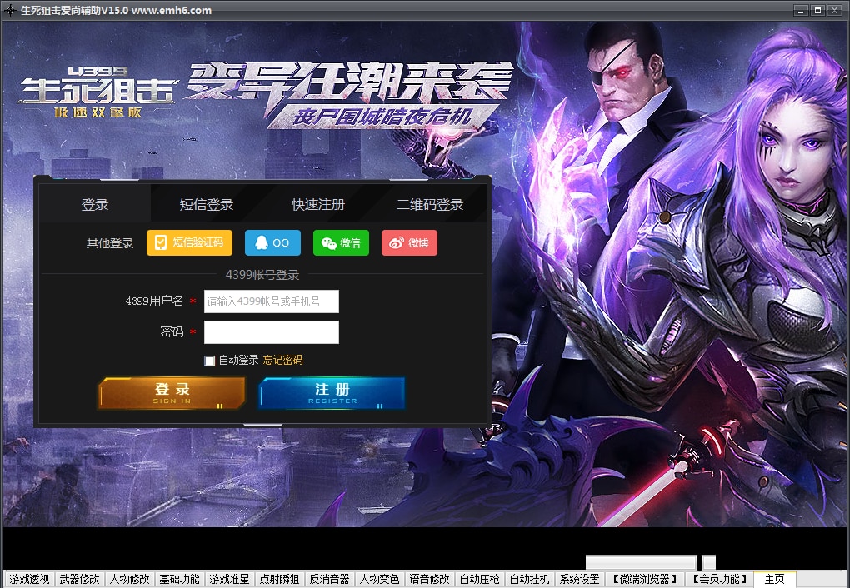The width and height of the screenshot is (850, 588).
Task: Open the 游戏透视 tab
Action: [x=29, y=580]
